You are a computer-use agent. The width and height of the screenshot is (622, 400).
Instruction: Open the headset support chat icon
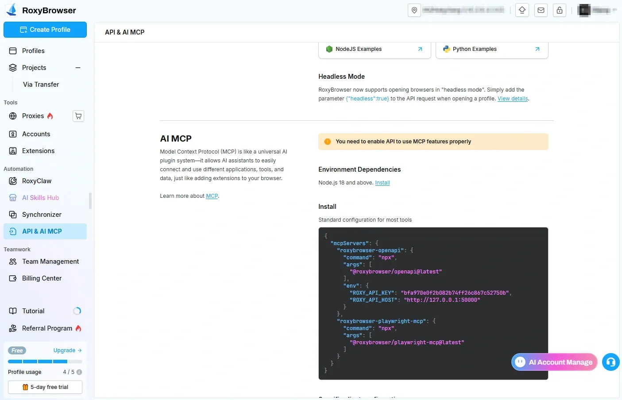point(611,362)
